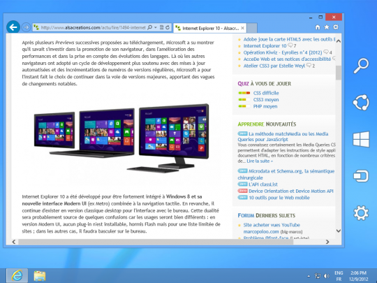
Task: Click the vertical scrollbar thumb
Action: 339,73
